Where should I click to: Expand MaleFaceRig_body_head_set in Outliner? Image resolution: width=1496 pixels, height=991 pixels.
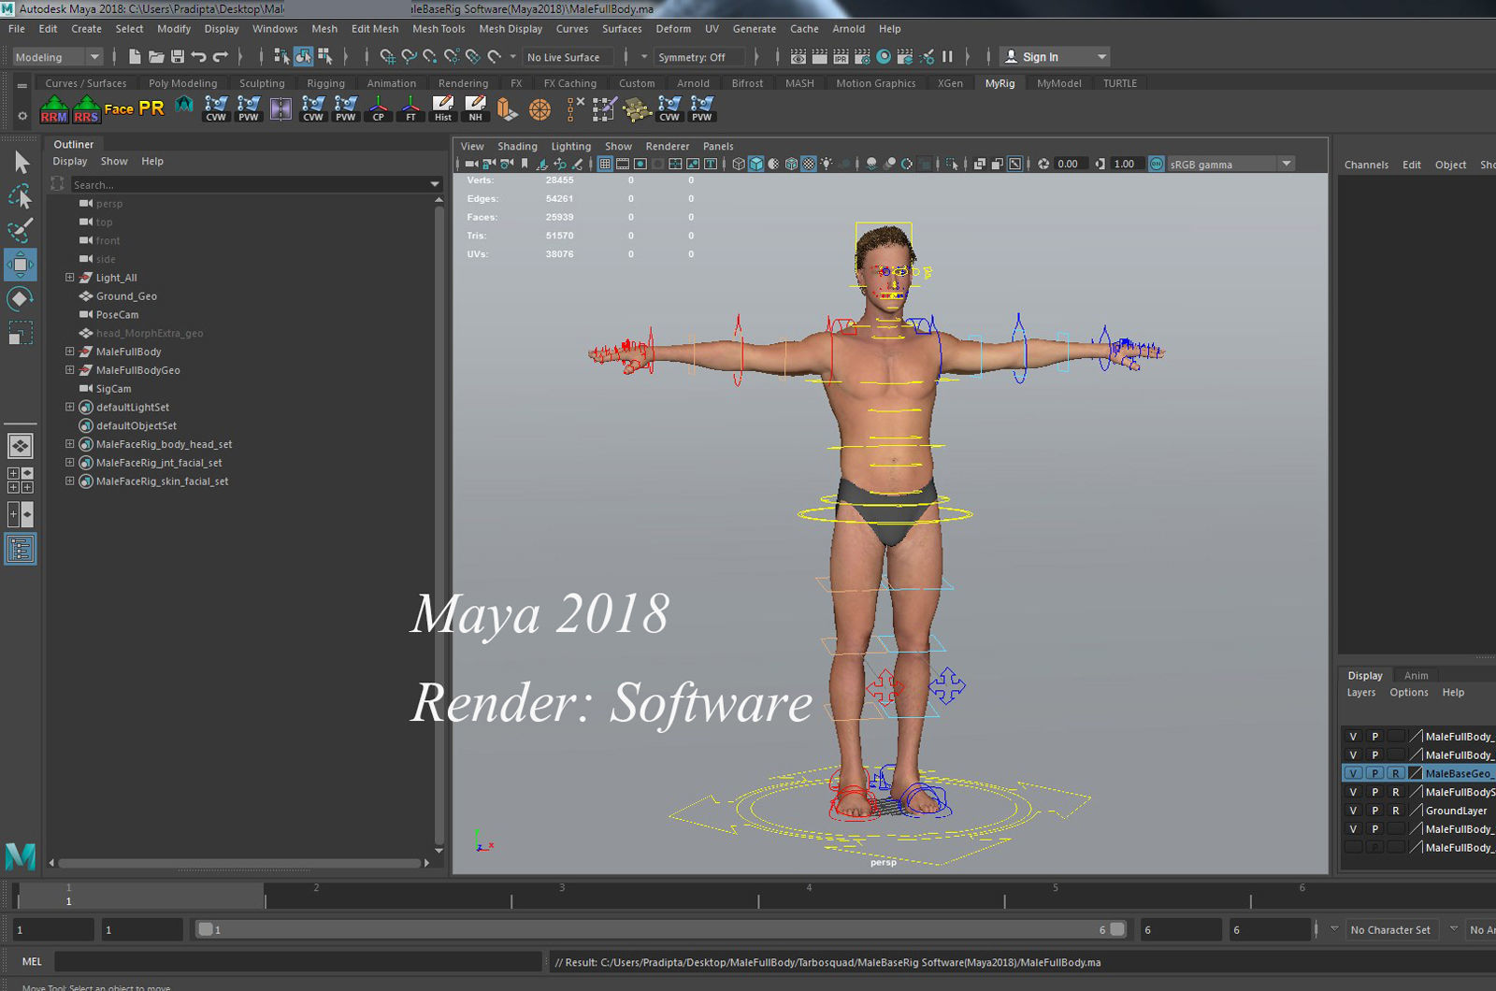point(69,444)
